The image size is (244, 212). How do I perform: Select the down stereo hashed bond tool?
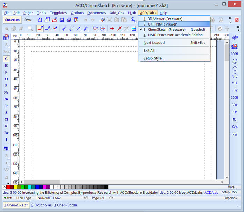[x=71, y=28]
